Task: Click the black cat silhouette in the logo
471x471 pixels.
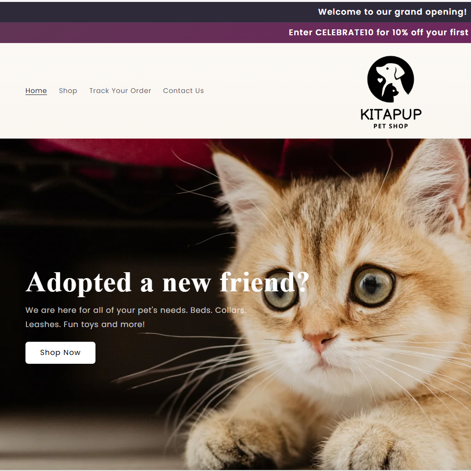Action: click(391, 93)
